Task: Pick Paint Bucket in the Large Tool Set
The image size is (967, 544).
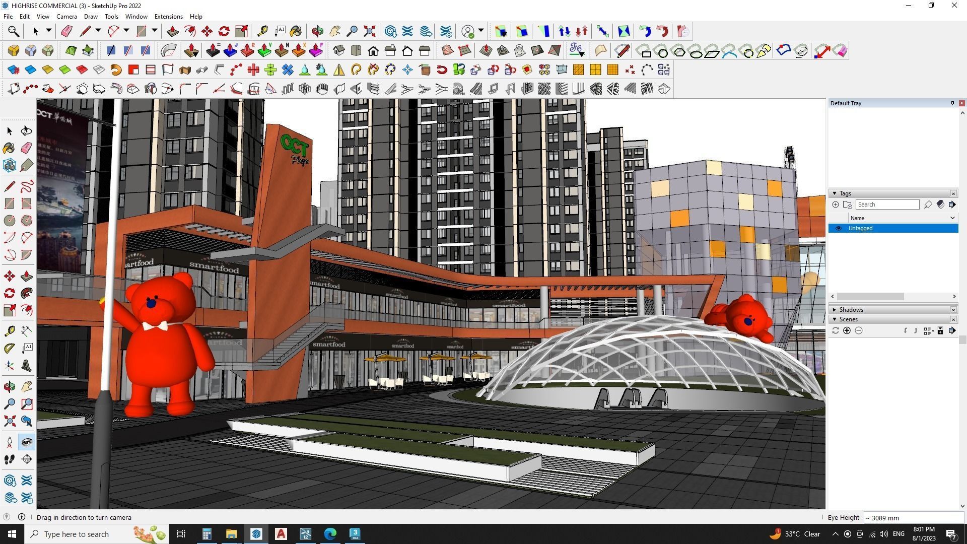Action: 9,148
